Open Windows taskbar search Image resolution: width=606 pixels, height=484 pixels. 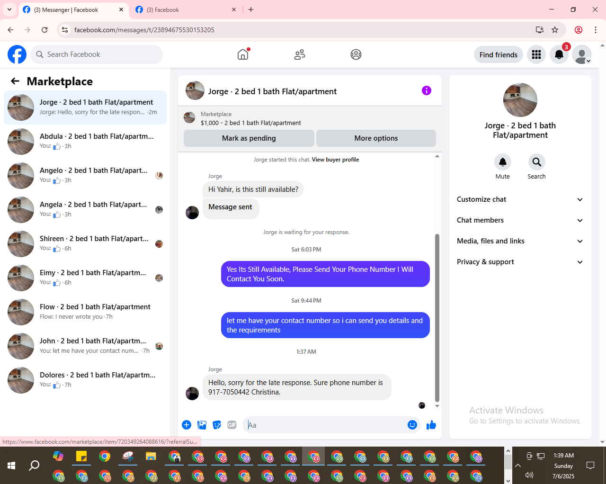coord(34,466)
